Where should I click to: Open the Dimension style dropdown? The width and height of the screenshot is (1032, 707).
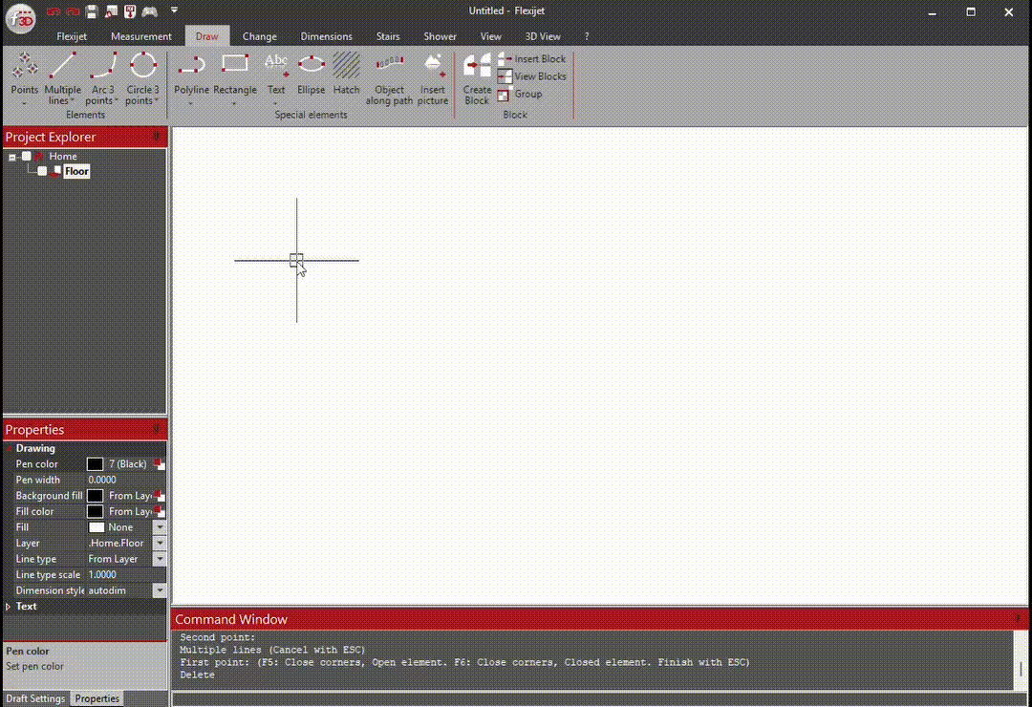point(160,590)
